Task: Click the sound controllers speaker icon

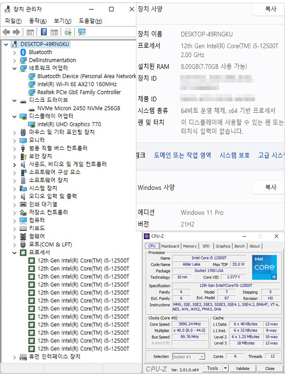Action: pyautogui.click(x=23, y=164)
